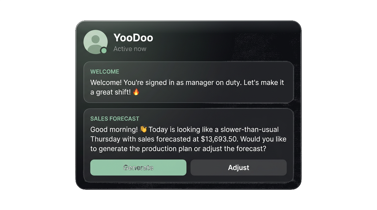Click the Active now status text
This screenshot has width=377, height=210.
[130, 49]
